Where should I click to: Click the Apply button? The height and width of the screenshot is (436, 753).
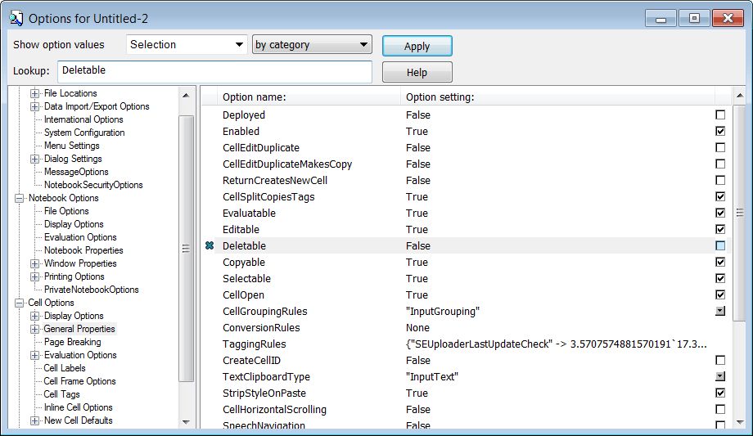417,46
